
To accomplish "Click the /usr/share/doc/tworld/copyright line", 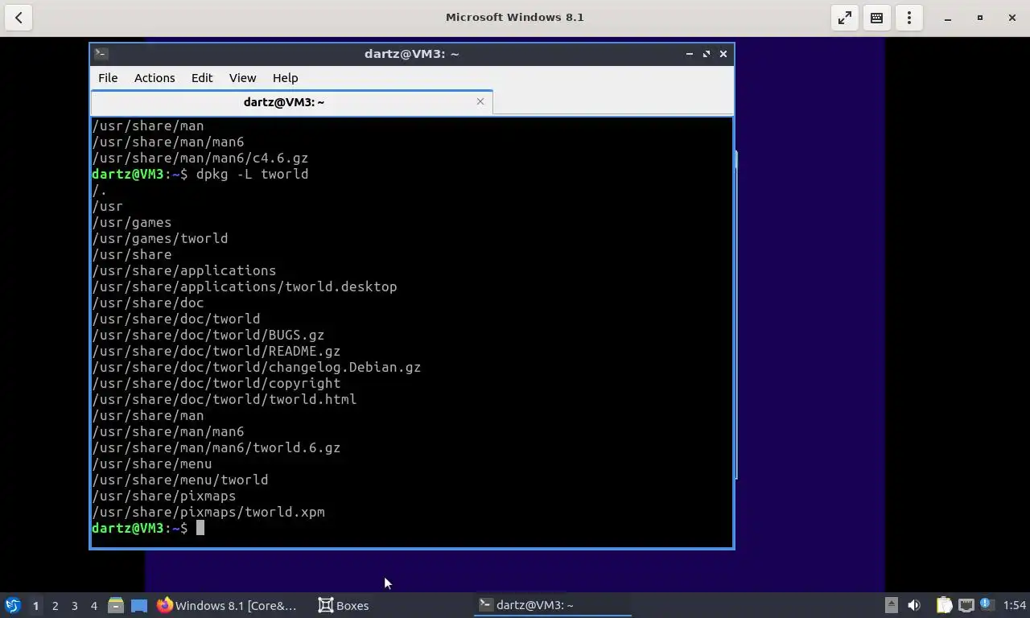I will point(216,383).
